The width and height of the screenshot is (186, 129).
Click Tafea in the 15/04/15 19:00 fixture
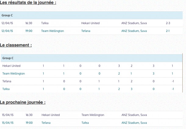[85, 123]
